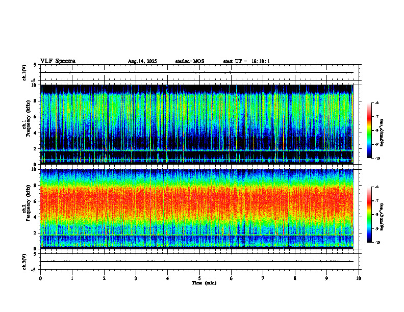Click the "-10" label on ch.2 colorbar
This screenshot has width=404, height=312.
point(377,243)
